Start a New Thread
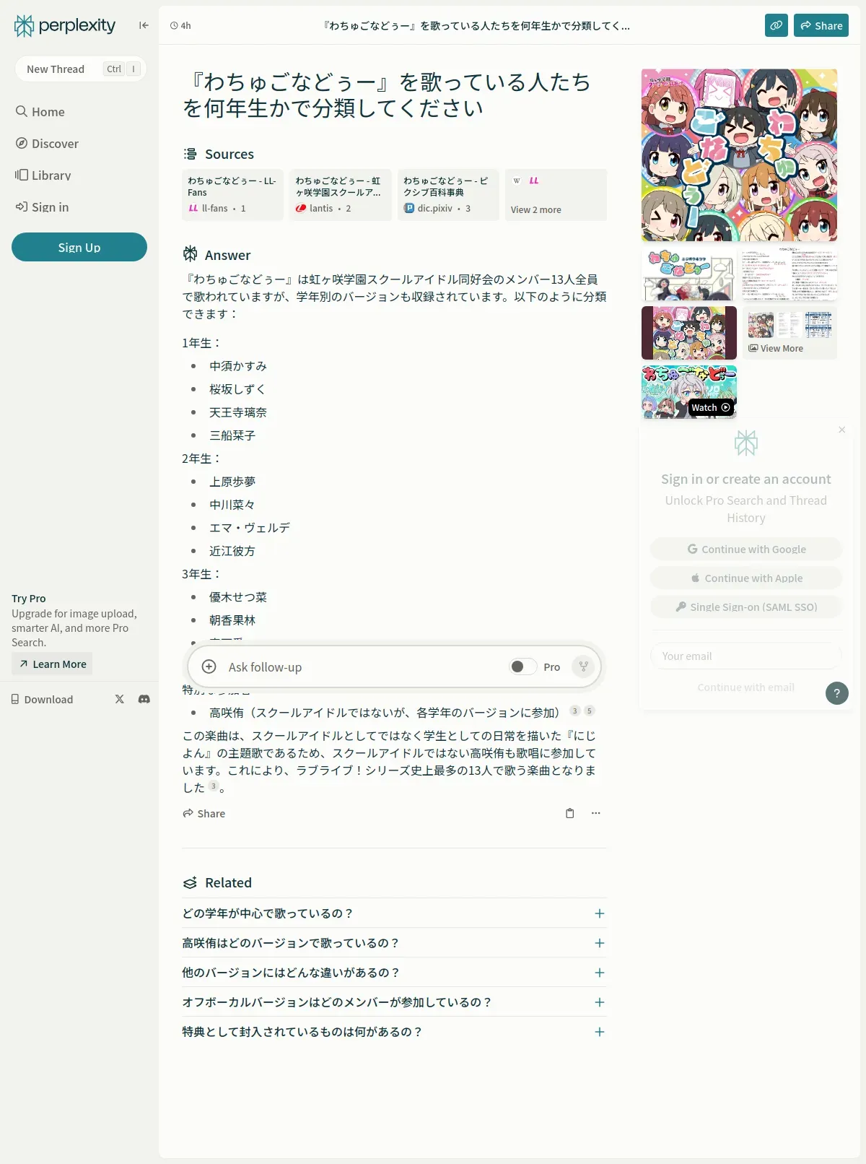This screenshot has height=1164, width=866. [80, 69]
